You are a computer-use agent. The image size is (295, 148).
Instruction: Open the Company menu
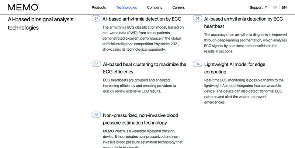[x=155, y=7]
